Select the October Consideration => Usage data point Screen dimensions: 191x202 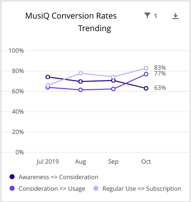(146, 74)
